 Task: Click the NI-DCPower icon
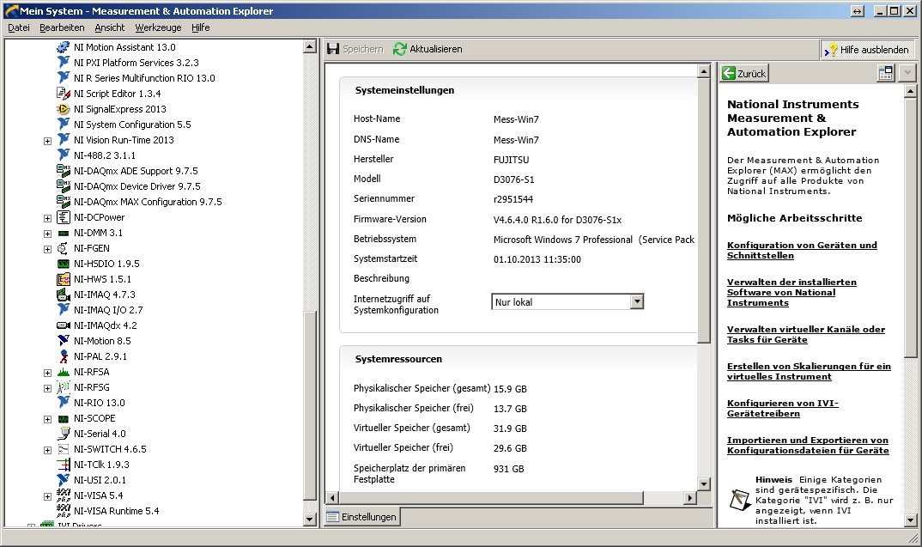(x=63, y=217)
